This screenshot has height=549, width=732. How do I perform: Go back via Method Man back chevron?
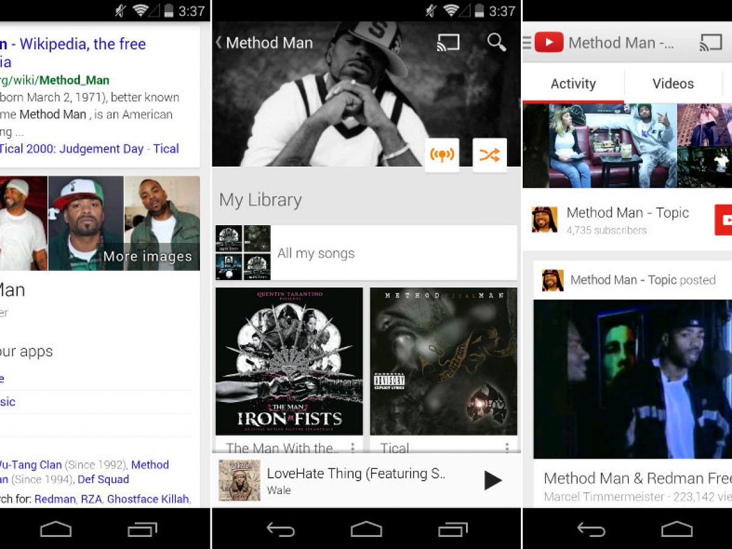click(x=218, y=42)
